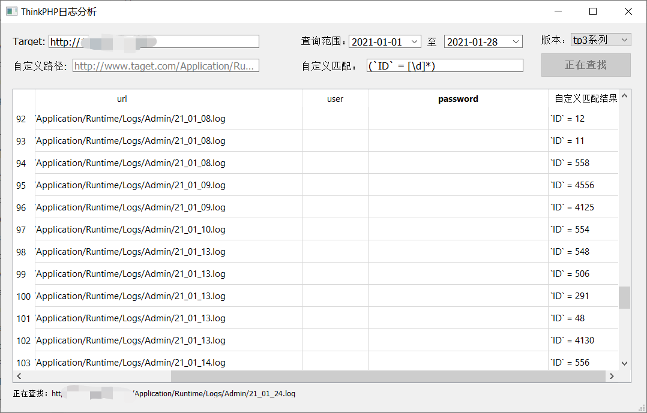647x413 pixels.
Task: Click the url cell in row 100
Action: [168, 296]
